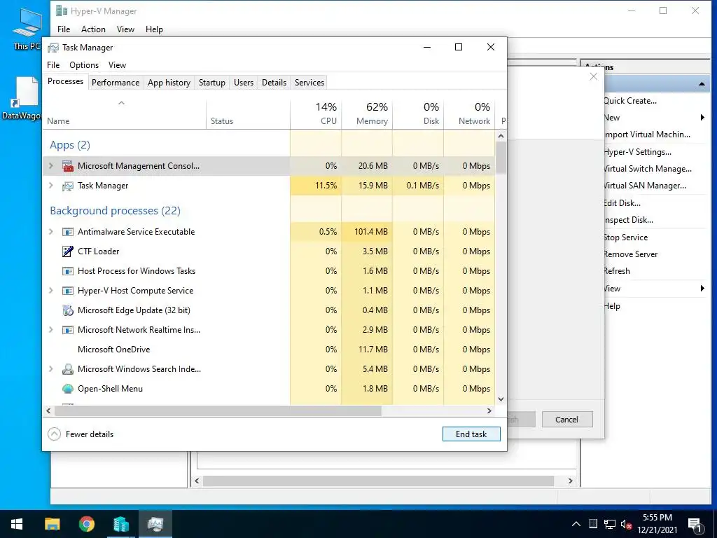
Task: Sort processes by Memory column
Action: [x=367, y=113]
